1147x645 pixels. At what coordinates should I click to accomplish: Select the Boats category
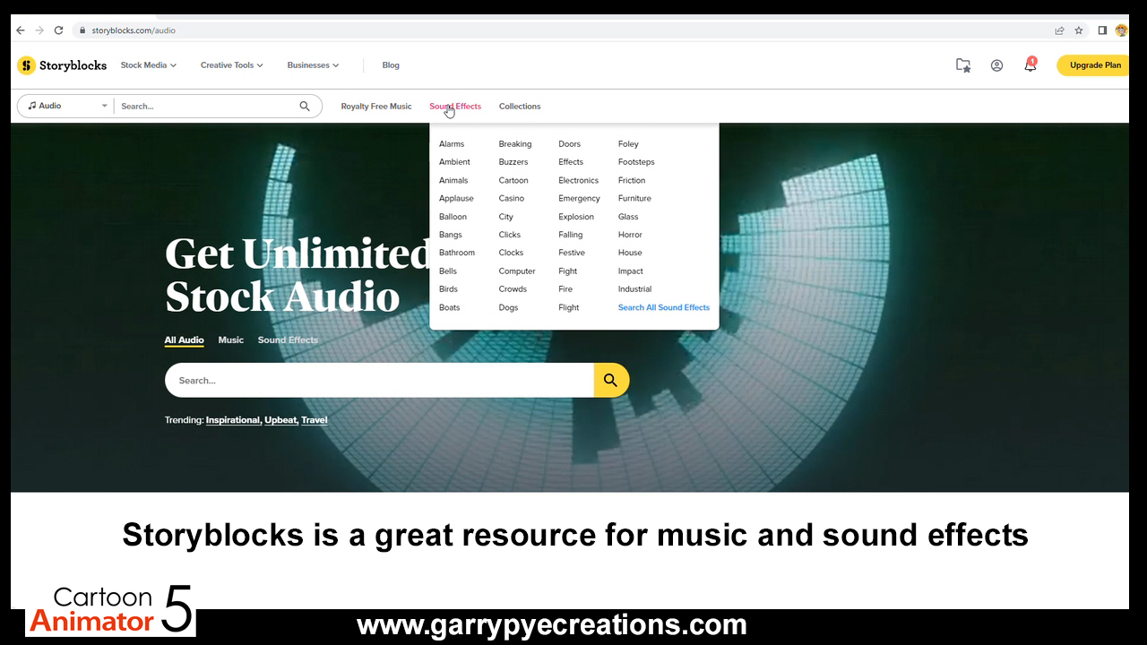(x=450, y=307)
